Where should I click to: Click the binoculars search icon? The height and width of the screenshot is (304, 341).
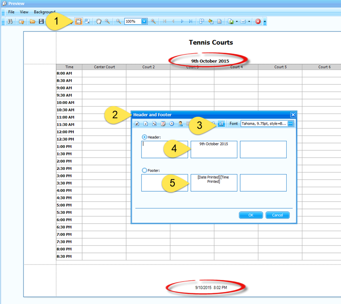9,21
